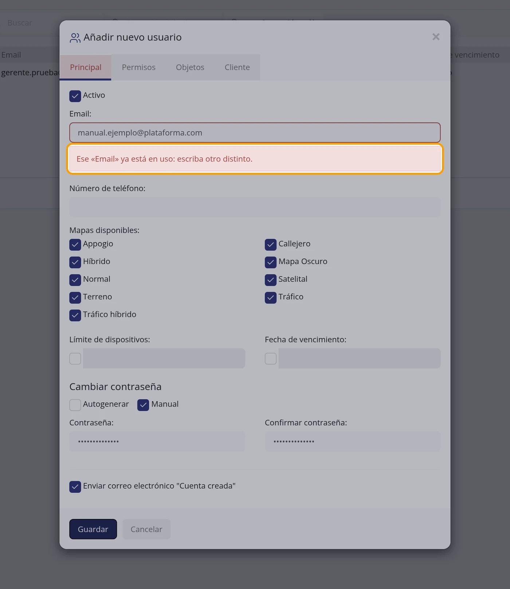Screen dimensions: 510x589
Task: Open the Objetos tab
Action: click(x=190, y=67)
